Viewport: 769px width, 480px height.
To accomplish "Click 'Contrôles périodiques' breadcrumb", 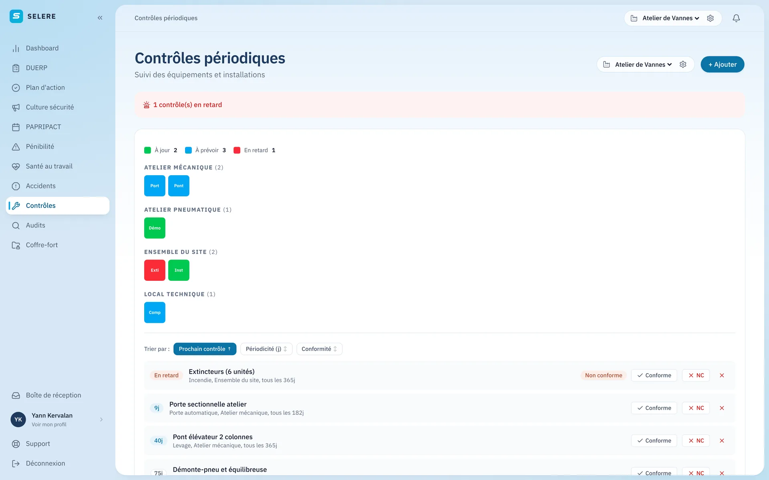I will tap(166, 18).
